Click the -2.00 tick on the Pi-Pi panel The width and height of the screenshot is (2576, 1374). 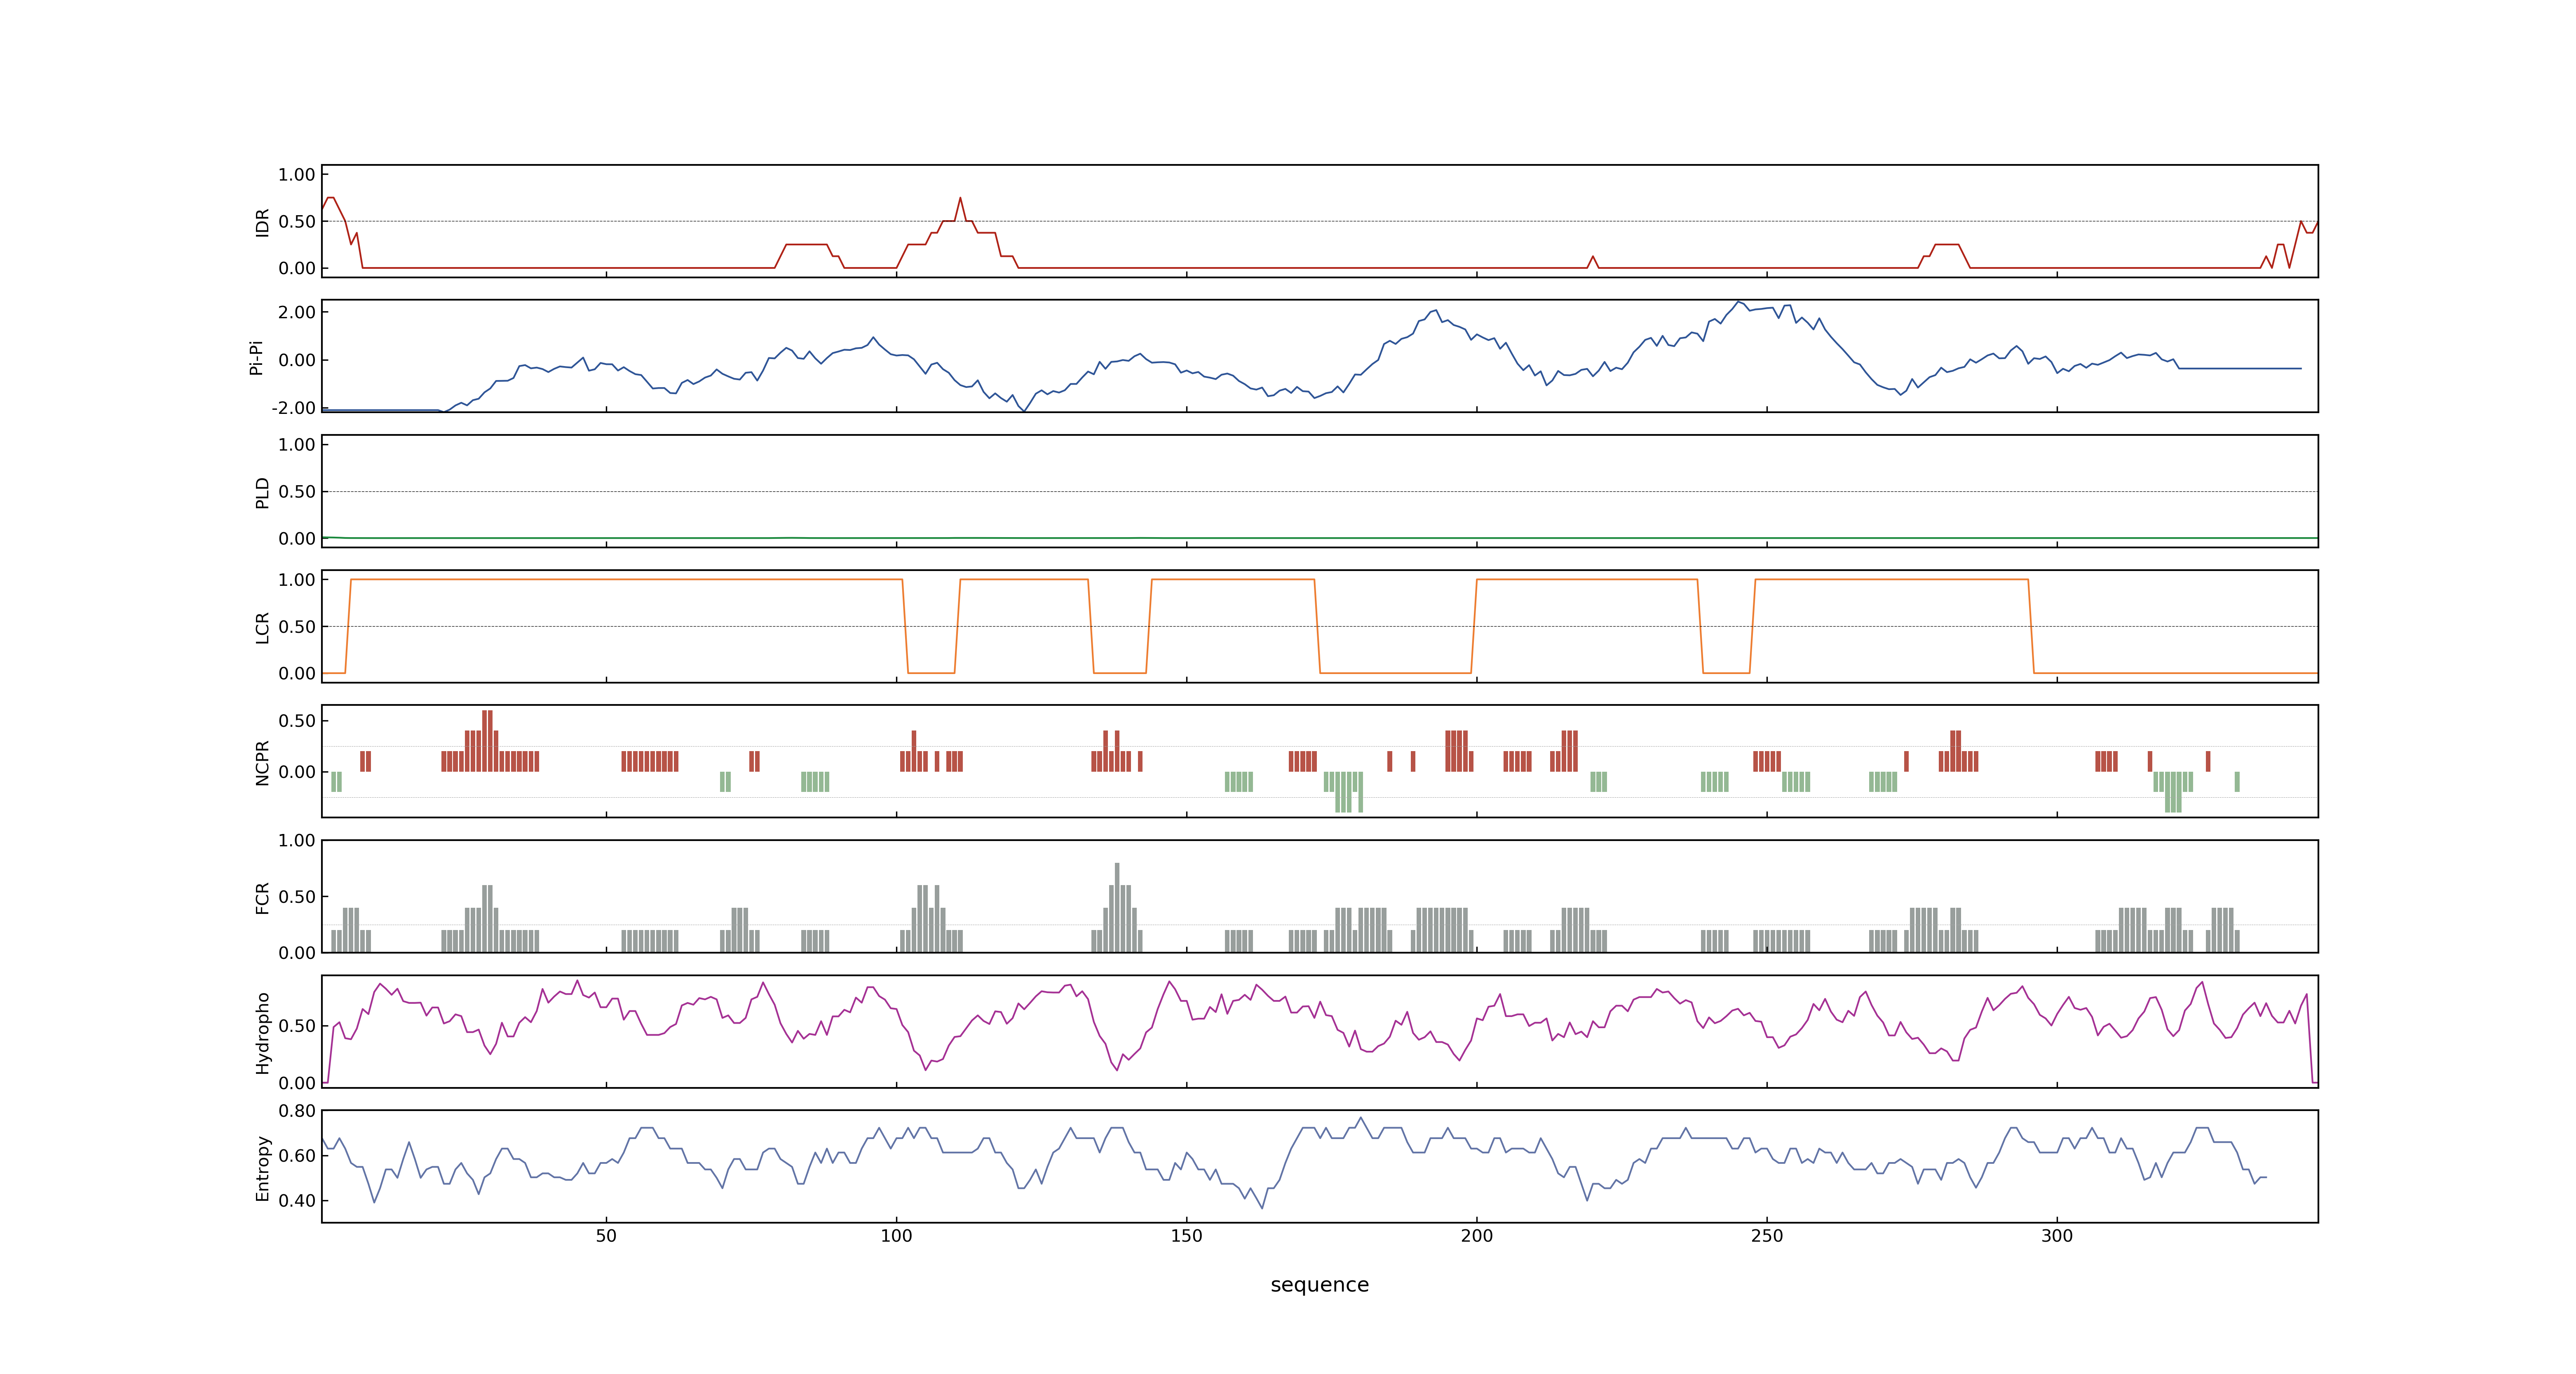click(293, 408)
